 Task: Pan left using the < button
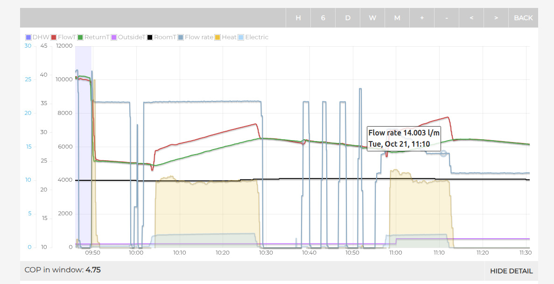coord(471,18)
